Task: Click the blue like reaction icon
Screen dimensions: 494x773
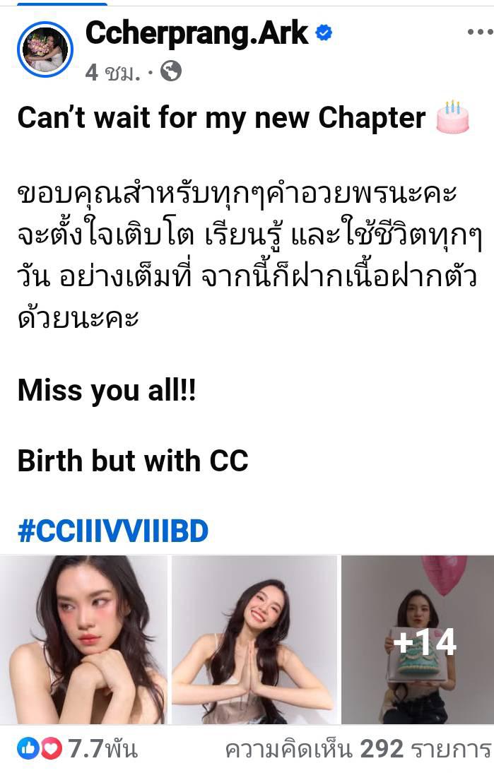Action: coord(28,749)
